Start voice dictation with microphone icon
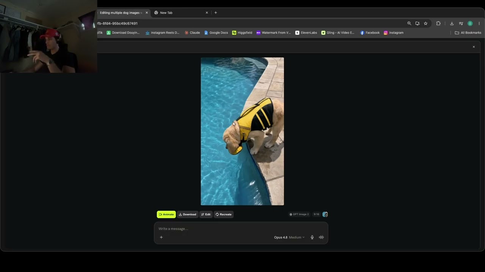This screenshot has height=272, width=485. coord(312,237)
